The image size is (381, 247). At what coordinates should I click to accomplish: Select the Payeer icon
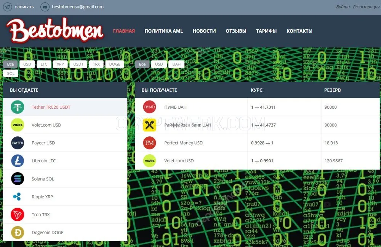tap(18, 143)
